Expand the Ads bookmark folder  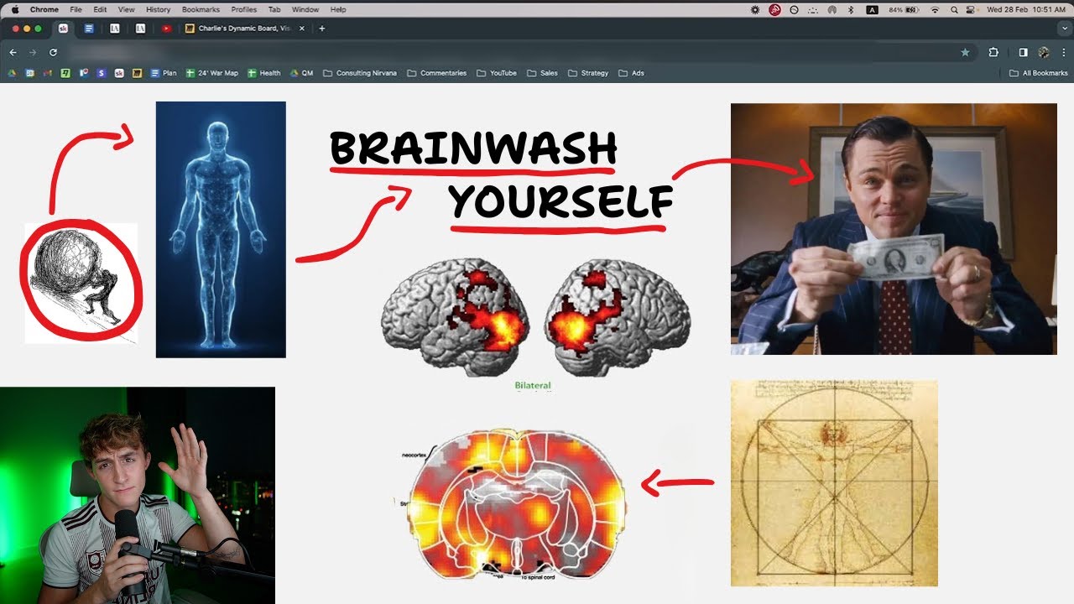pos(631,73)
